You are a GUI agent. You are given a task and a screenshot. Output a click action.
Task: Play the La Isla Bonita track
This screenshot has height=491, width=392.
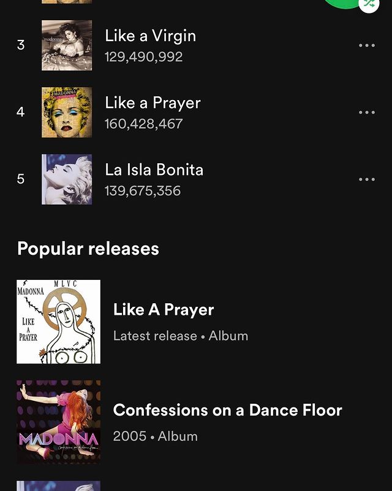(x=154, y=169)
